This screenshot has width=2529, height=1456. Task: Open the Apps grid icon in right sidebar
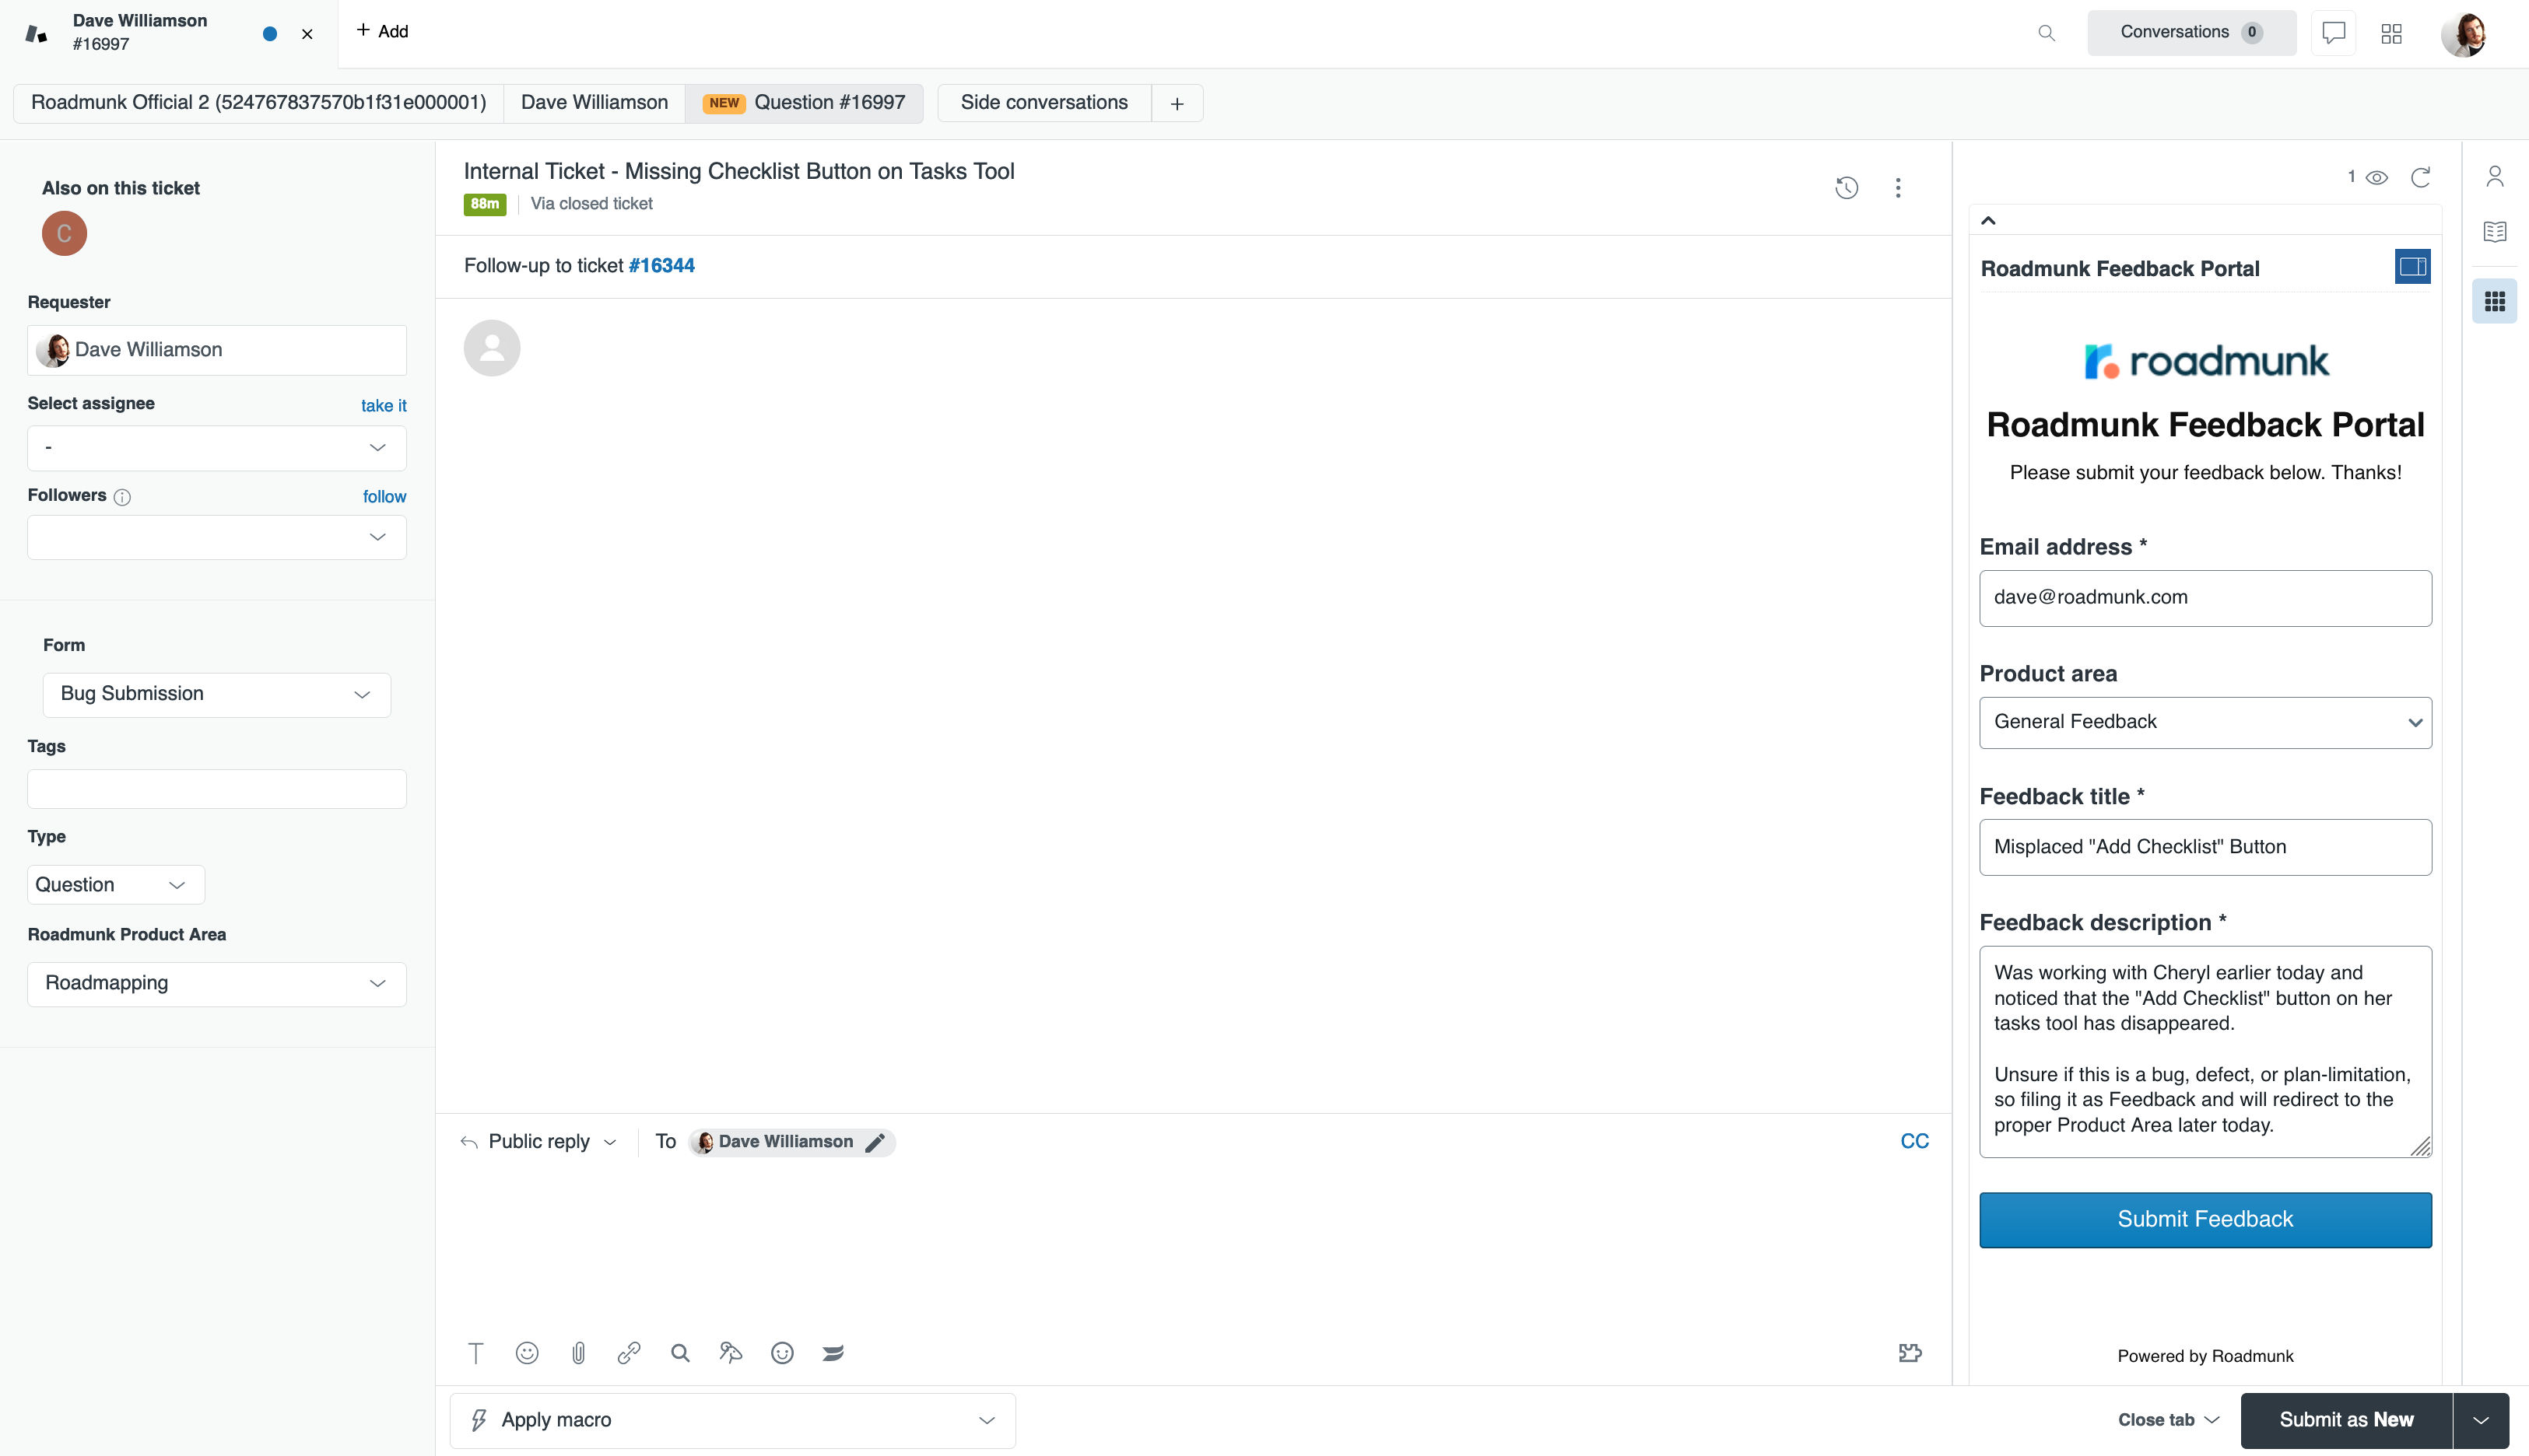point(2494,301)
